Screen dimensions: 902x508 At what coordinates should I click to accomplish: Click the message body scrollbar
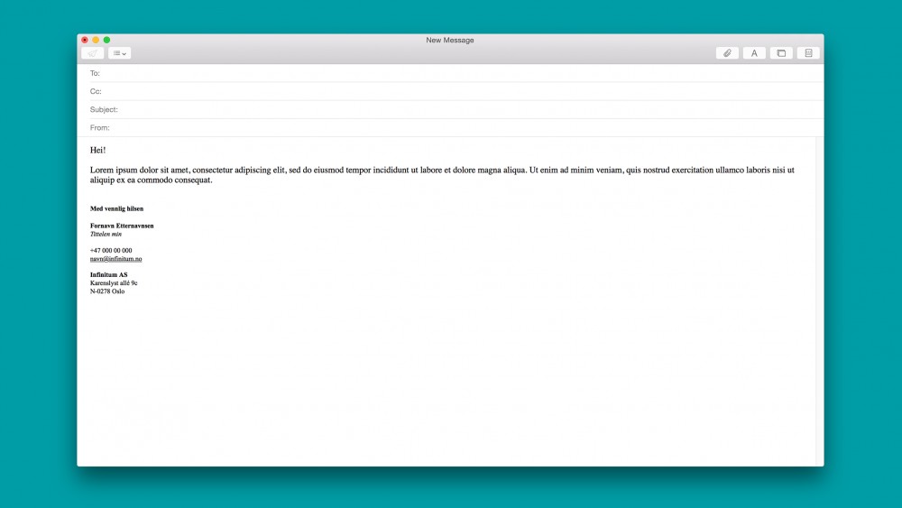pyautogui.click(x=819, y=298)
